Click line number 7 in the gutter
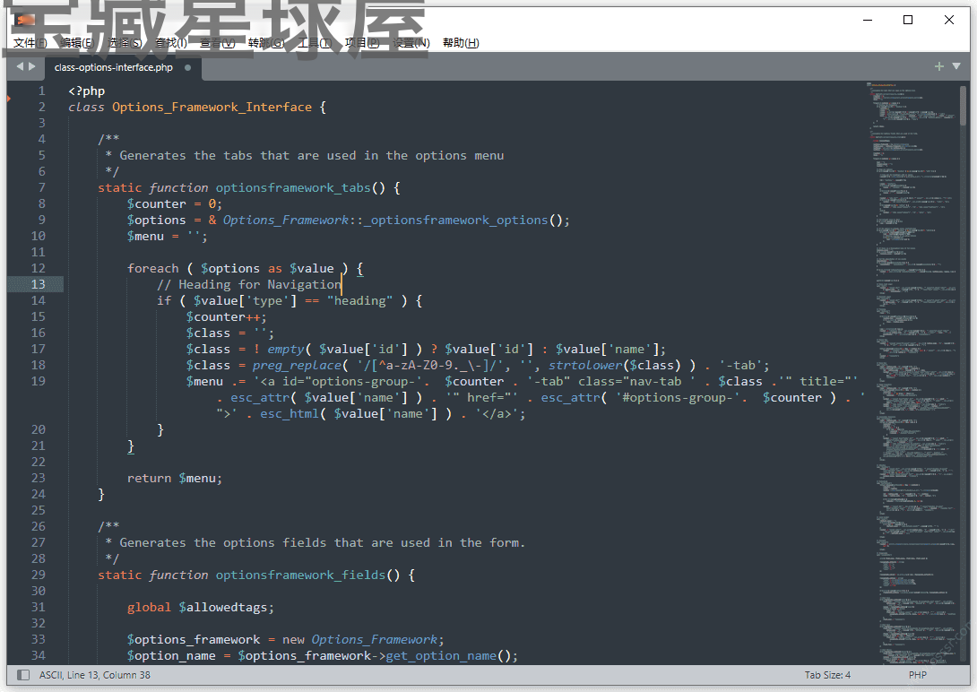The height and width of the screenshot is (692, 977). pyautogui.click(x=42, y=187)
